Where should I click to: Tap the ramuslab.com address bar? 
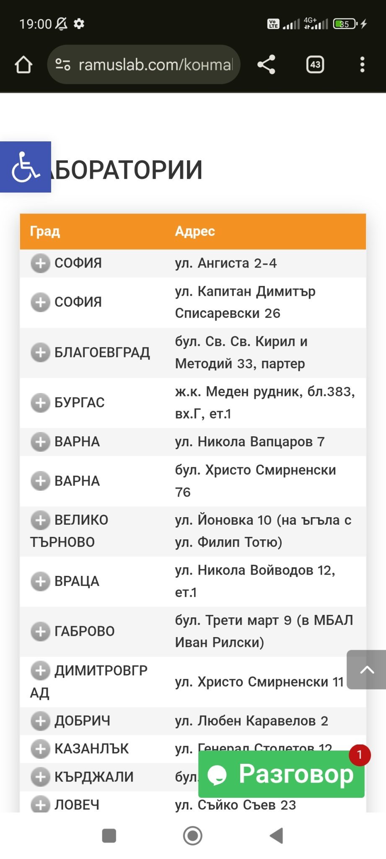pos(155,65)
